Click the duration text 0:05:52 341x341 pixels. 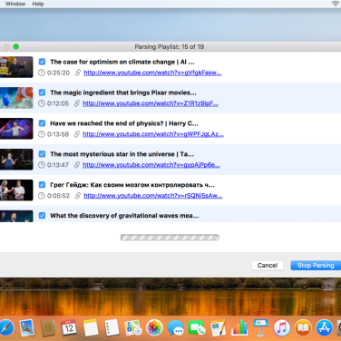[x=58, y=196]
